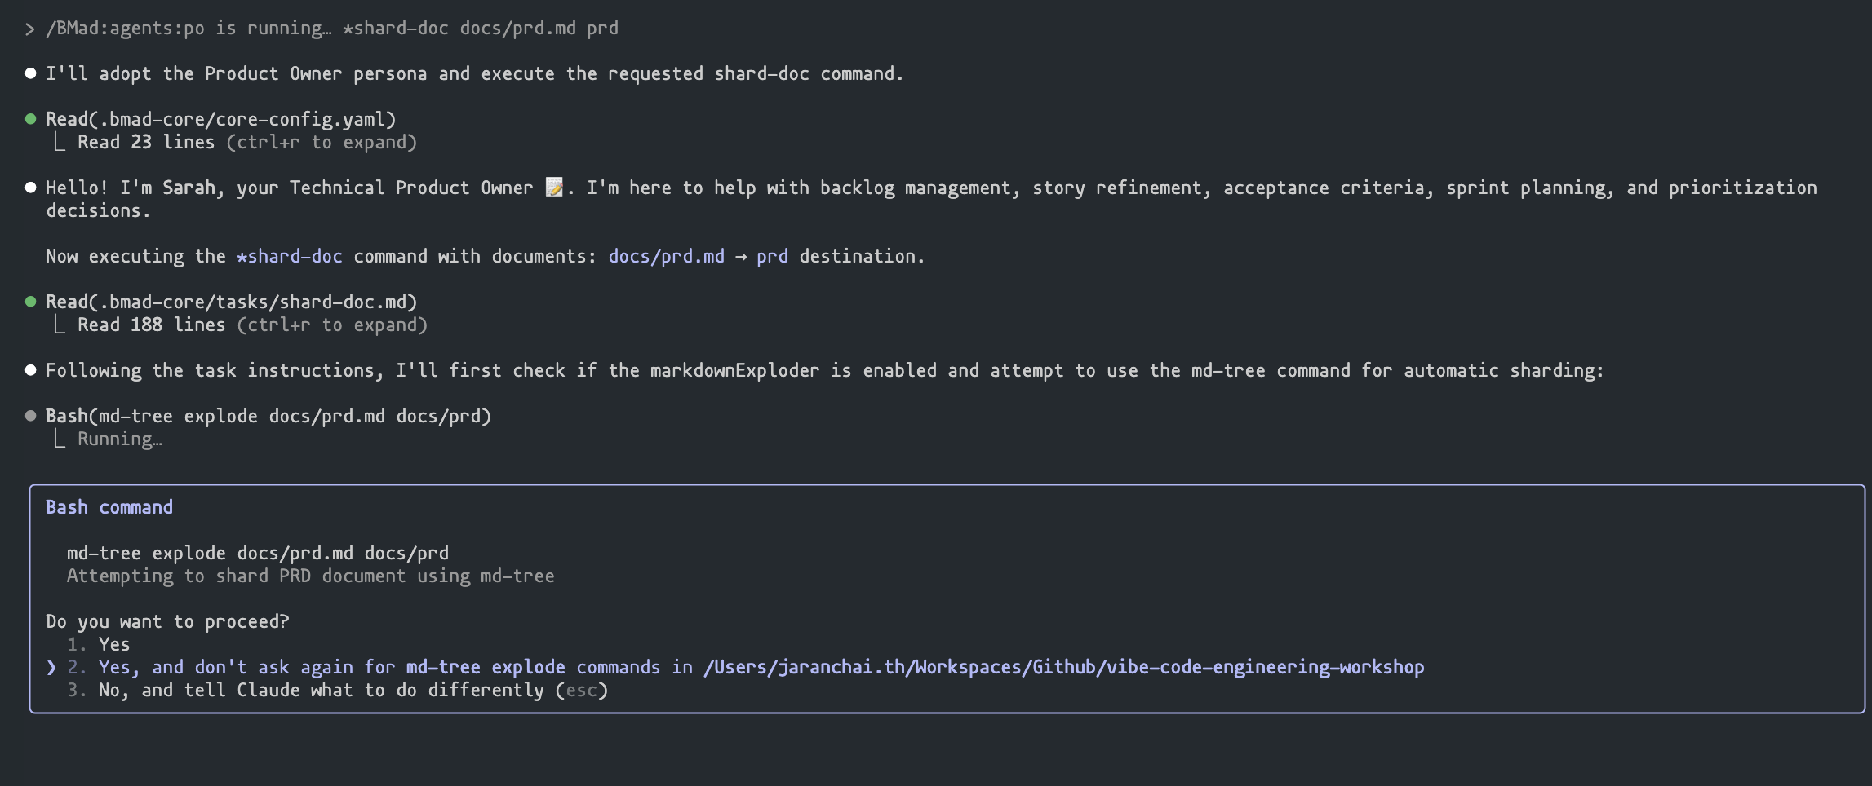The width and height of the screenshot is (1872, 786).
Task: Click the green bullet beside Read core-config.yaml
Action: point(31,119)
